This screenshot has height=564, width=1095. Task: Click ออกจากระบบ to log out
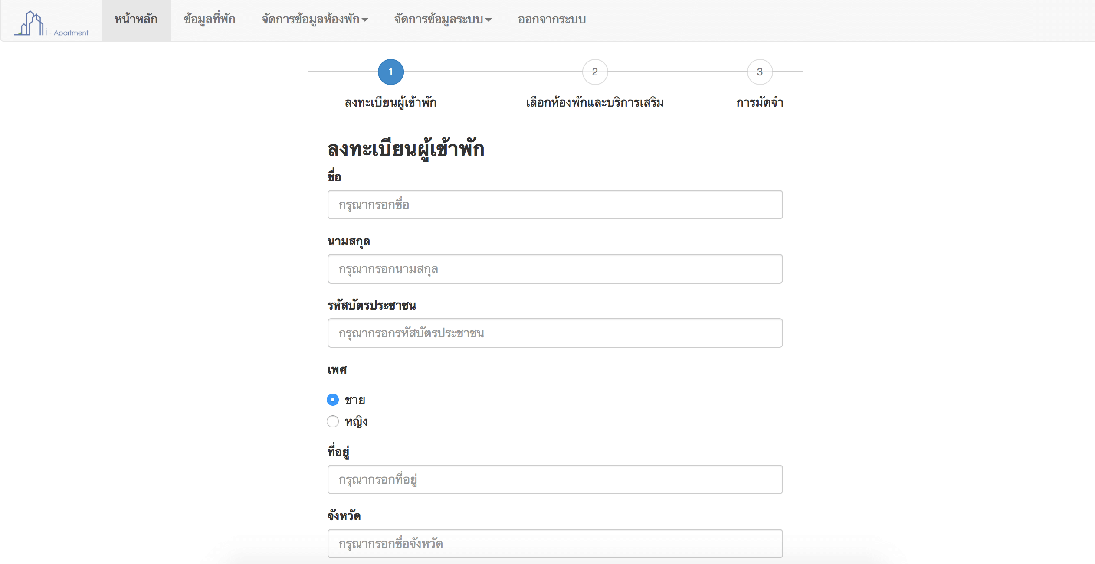point(551,20)
